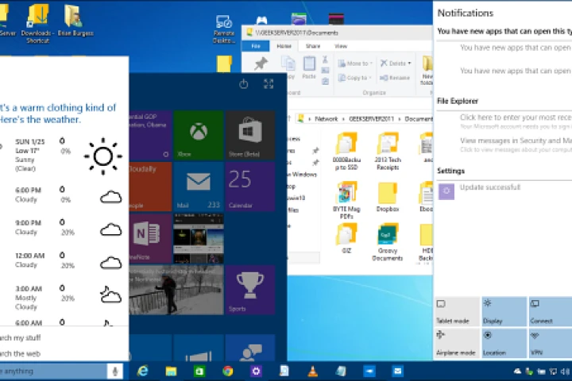Click New folder in the ribbon
Screen dimensions: 572x381
tap(427, 71)
